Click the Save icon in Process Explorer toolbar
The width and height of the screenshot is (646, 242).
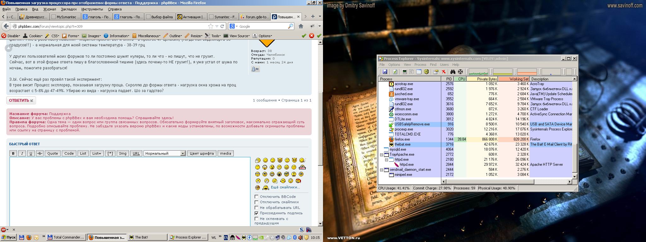(x=385, y=72)
